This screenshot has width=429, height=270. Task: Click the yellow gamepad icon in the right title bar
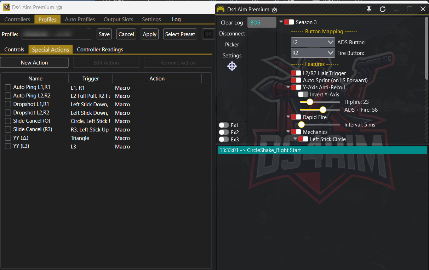click(x=221, y=9)
